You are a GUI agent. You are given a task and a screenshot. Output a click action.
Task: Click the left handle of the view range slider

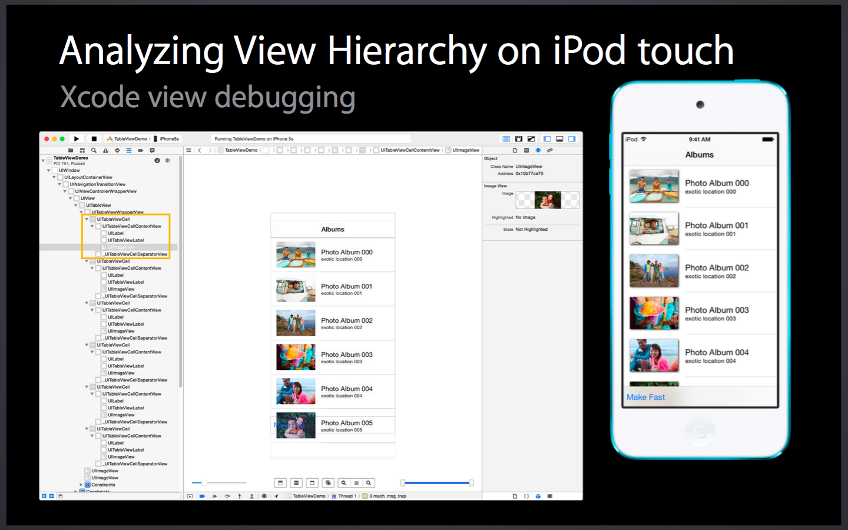[403, 483]
